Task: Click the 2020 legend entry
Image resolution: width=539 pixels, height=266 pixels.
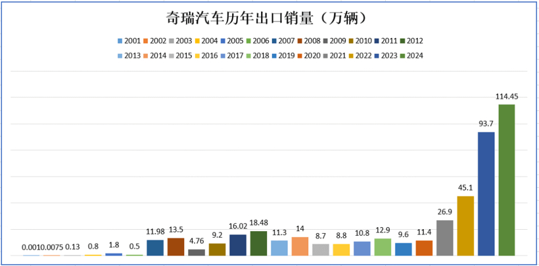Action: [309, 56]
